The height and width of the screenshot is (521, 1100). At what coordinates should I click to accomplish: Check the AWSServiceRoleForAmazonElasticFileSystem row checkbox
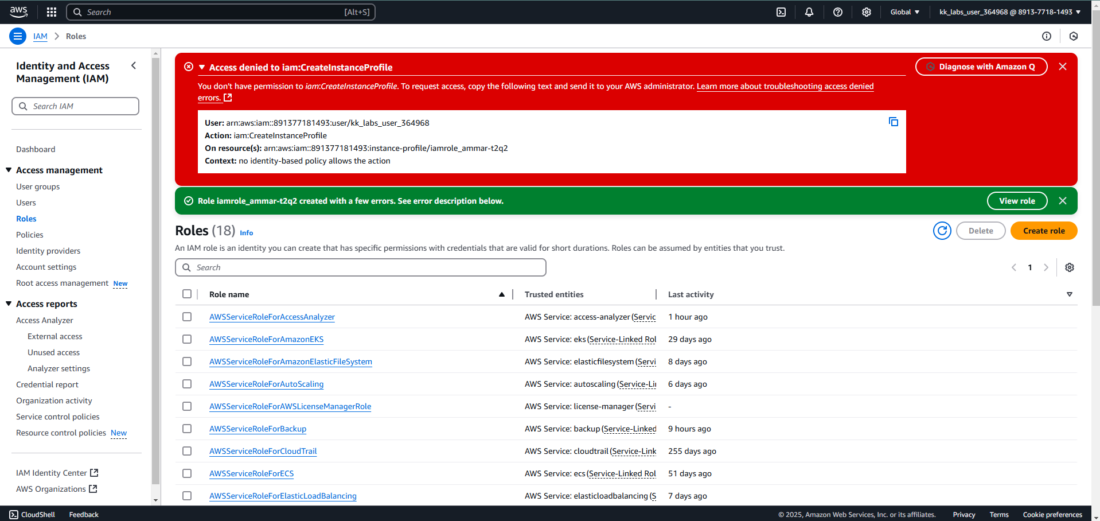click(x=187, y=361)
